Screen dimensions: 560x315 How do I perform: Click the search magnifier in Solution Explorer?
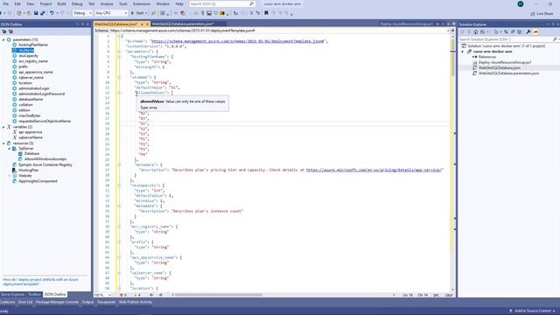555,38
